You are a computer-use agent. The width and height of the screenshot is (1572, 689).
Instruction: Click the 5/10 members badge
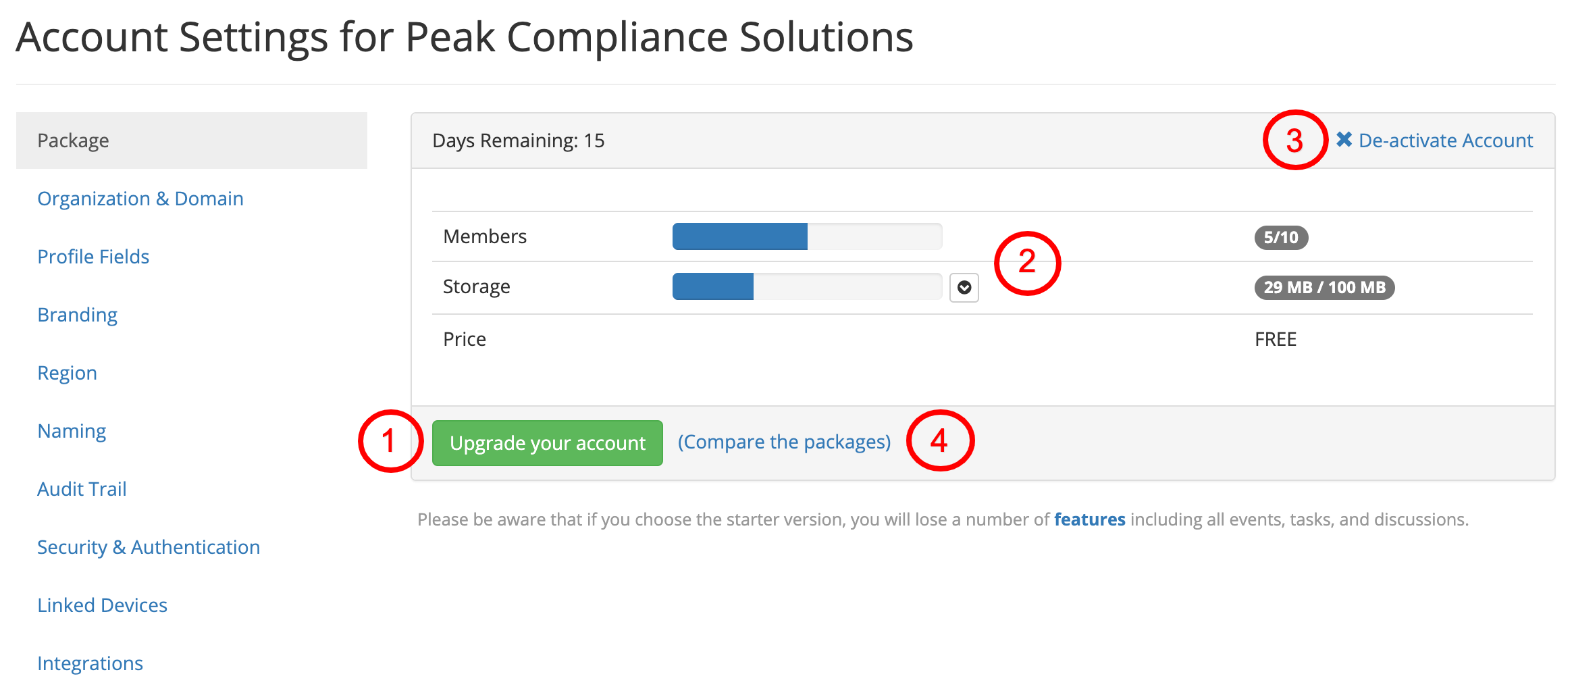click(1281, 238)
